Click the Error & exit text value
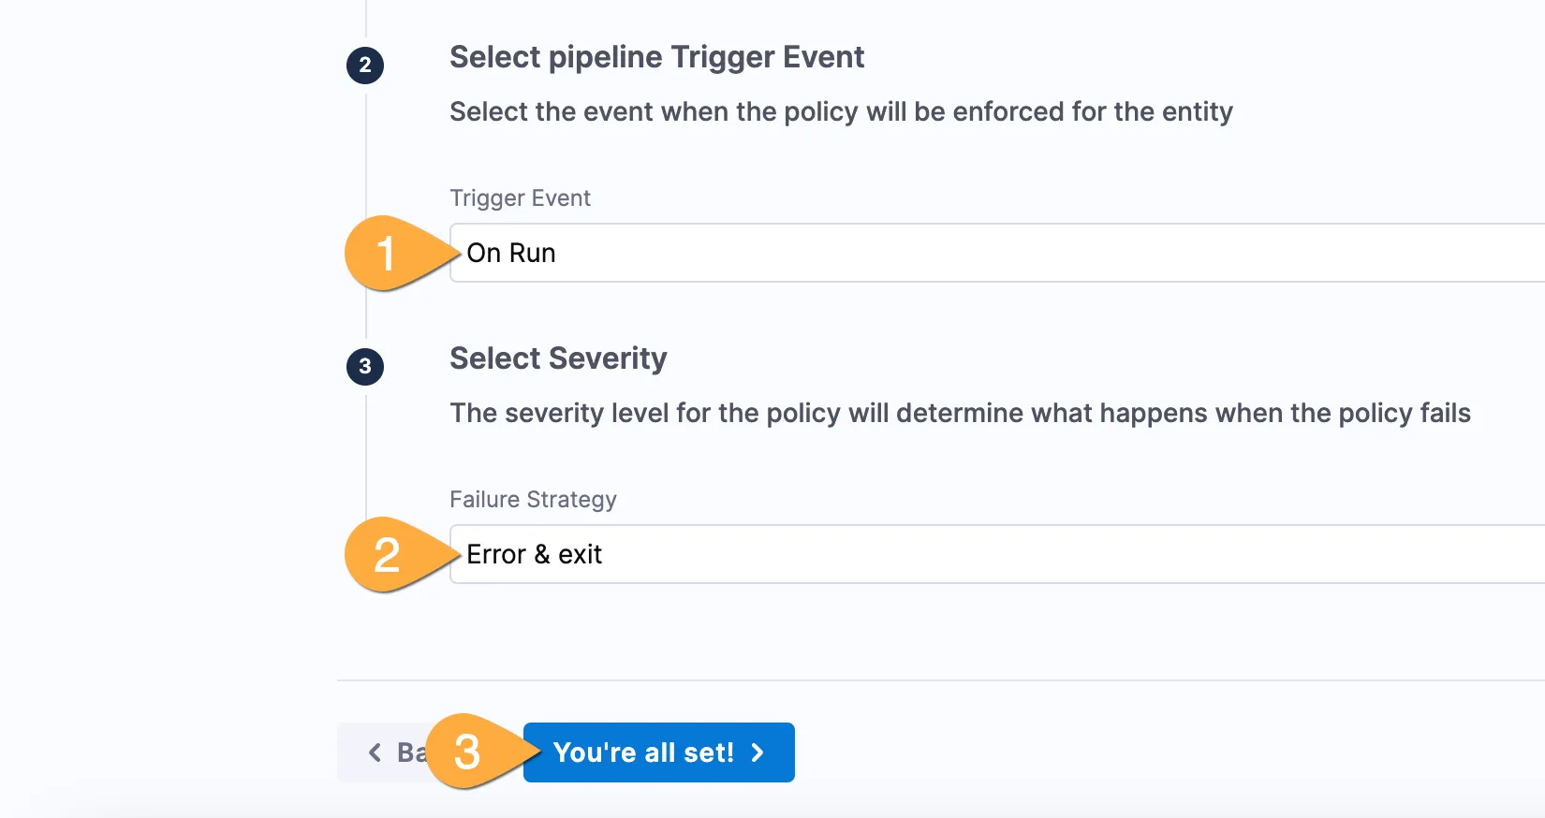 point(534,555)
